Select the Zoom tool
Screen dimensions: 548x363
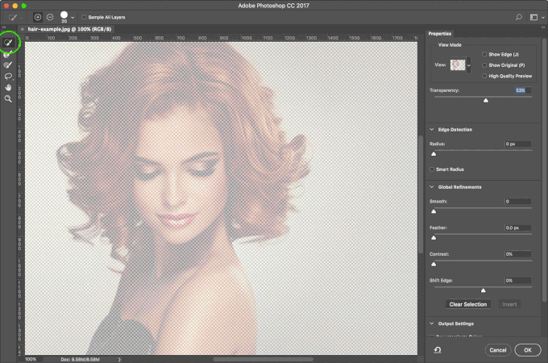[9, 99]
